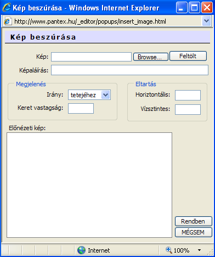
Task: Click the Internet Explorer logo in title bar
Action: (7, 8)
